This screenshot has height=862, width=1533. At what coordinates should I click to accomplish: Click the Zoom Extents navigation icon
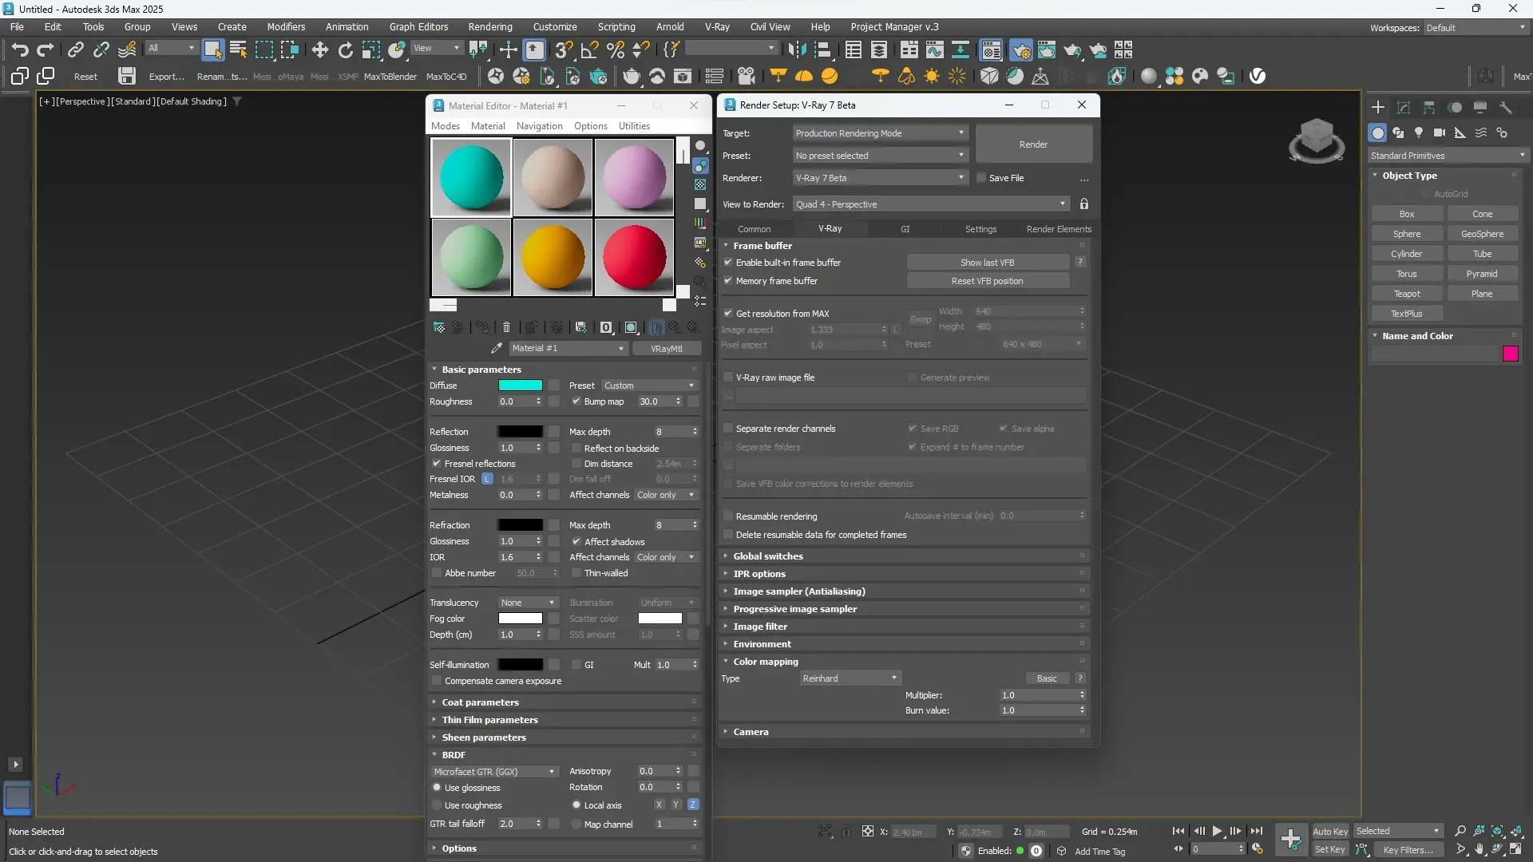pyautogui.click(x=1497, y=832)
